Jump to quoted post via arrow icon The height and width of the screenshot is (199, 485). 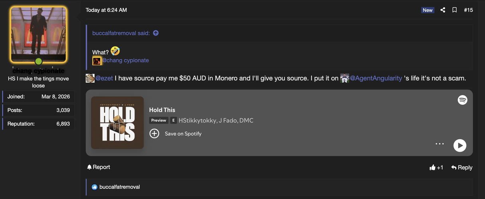[x=156, y=33]
